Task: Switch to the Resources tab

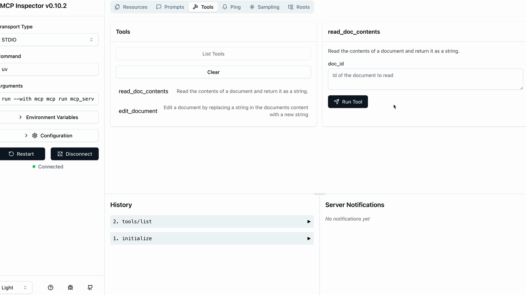Action: pyautogui.click(x=131, y=7)
